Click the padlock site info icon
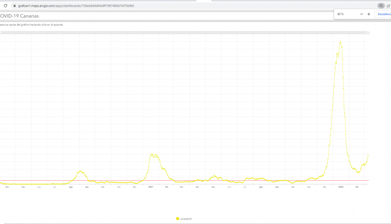This screenshot has height=224, width=391. coord(14,6)
